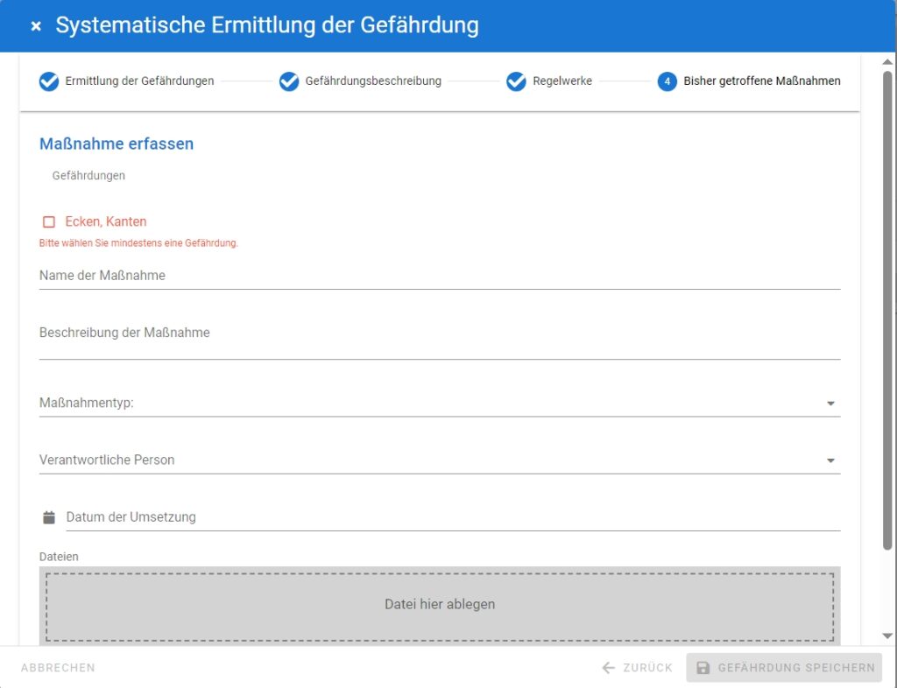
Task: Open calendar icon for Datum der Umsetzung
Action: [49, 517]
